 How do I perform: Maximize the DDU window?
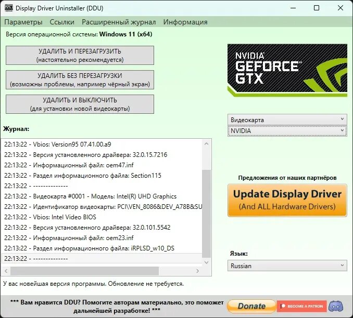pyautogui.click(x=317, y=8)
